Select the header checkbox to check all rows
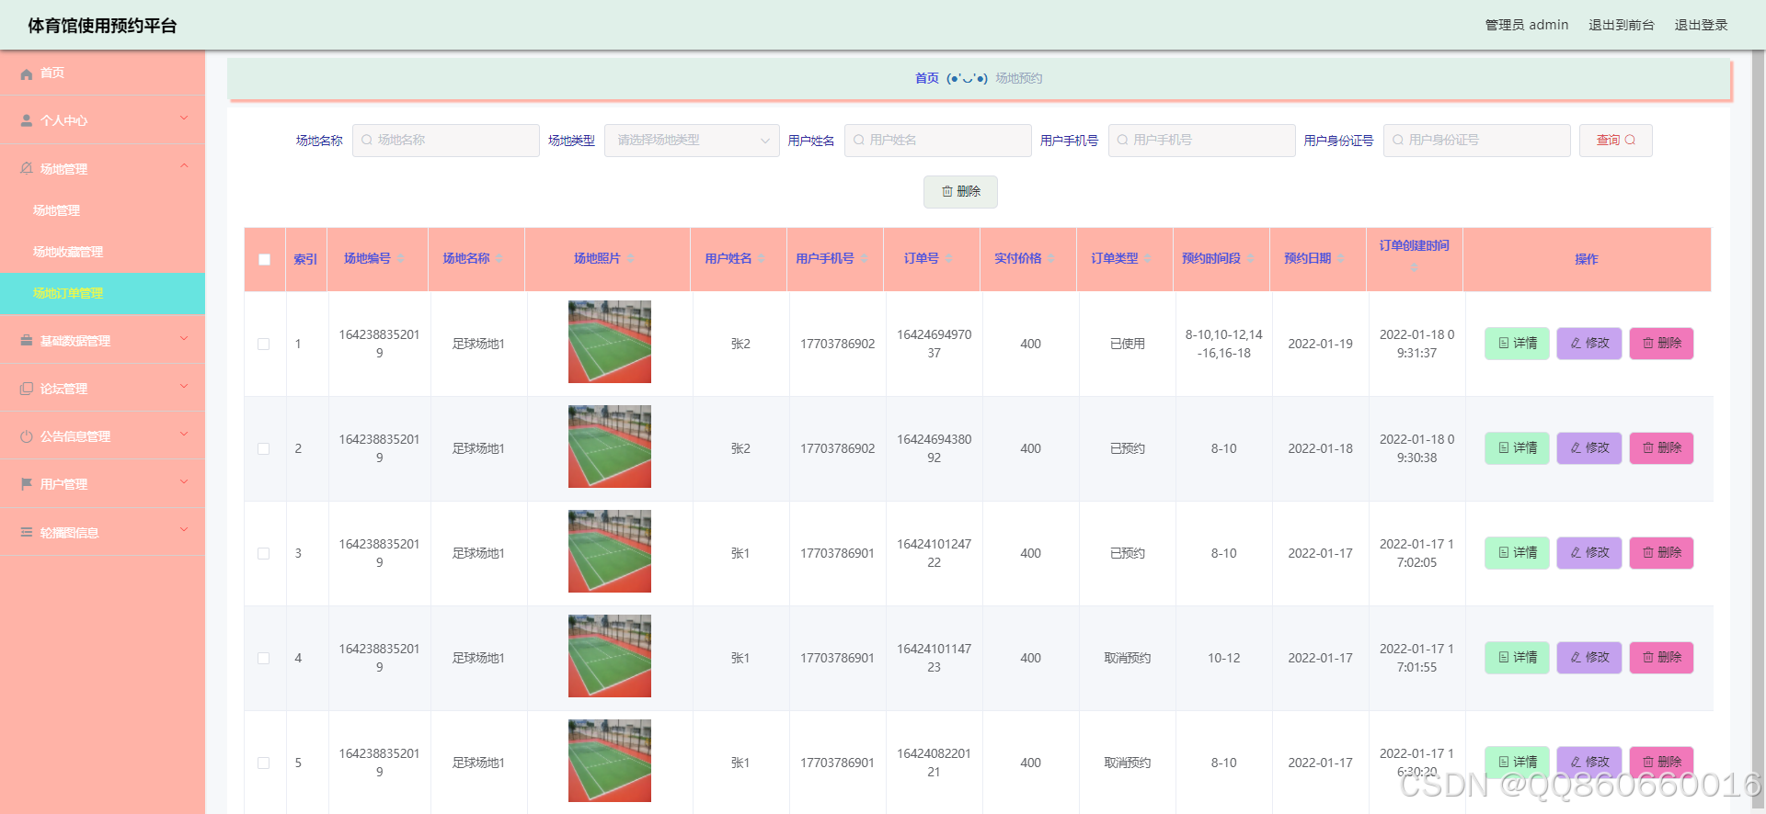Image resolution: width=1766 pixels, height=814 pixels. click(x=265, y=260)
